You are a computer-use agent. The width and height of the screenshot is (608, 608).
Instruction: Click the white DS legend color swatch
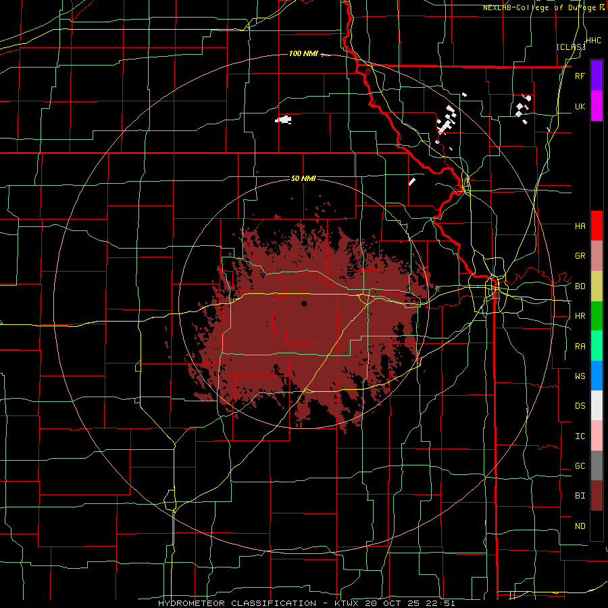tap(597, 405)
